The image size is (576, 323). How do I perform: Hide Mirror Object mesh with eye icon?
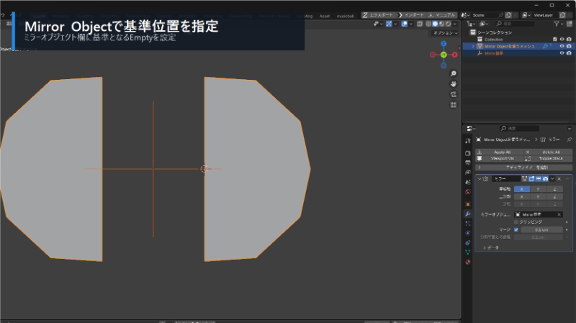(562, 46)
